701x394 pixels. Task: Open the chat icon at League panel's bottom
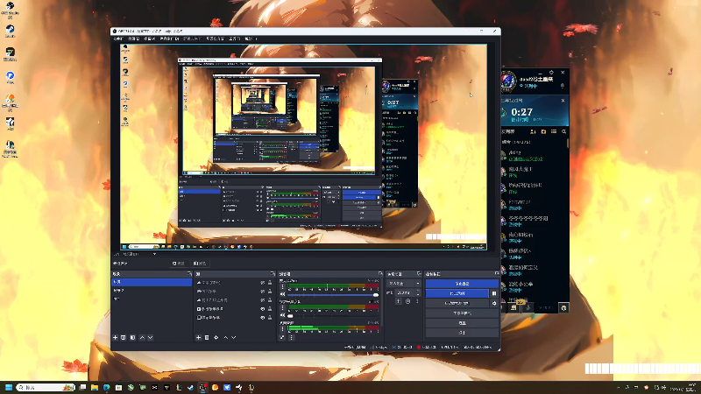[x=513, y=308]
